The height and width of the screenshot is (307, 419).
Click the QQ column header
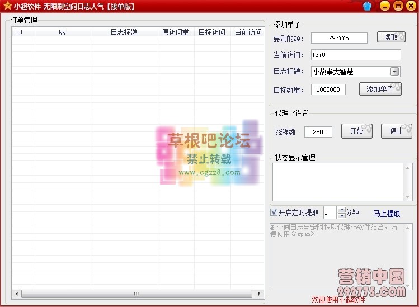(x=63, y=32)
